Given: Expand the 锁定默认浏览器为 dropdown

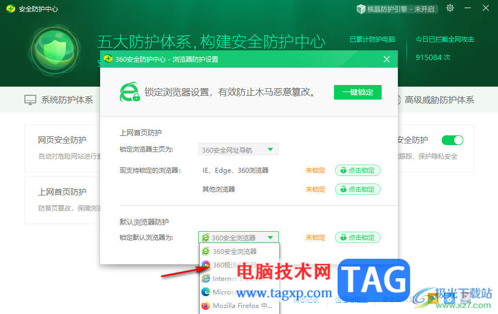Looking at the screenshot, I should (x=238, y=238).
